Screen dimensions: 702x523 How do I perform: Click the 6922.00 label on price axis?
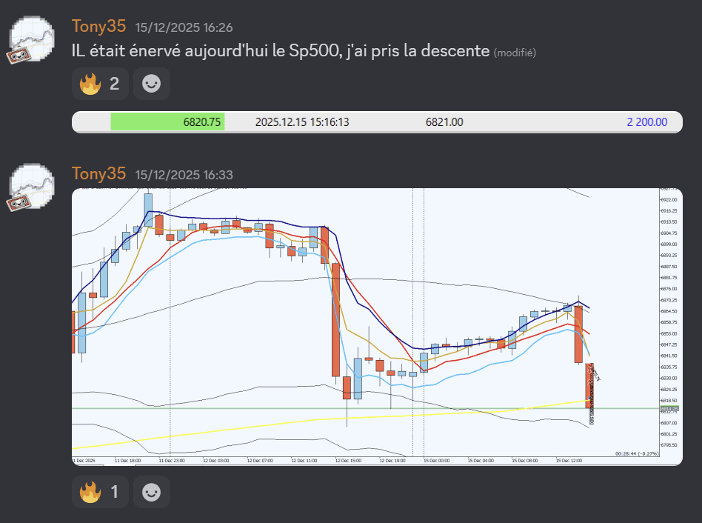(x=669, y=200)
